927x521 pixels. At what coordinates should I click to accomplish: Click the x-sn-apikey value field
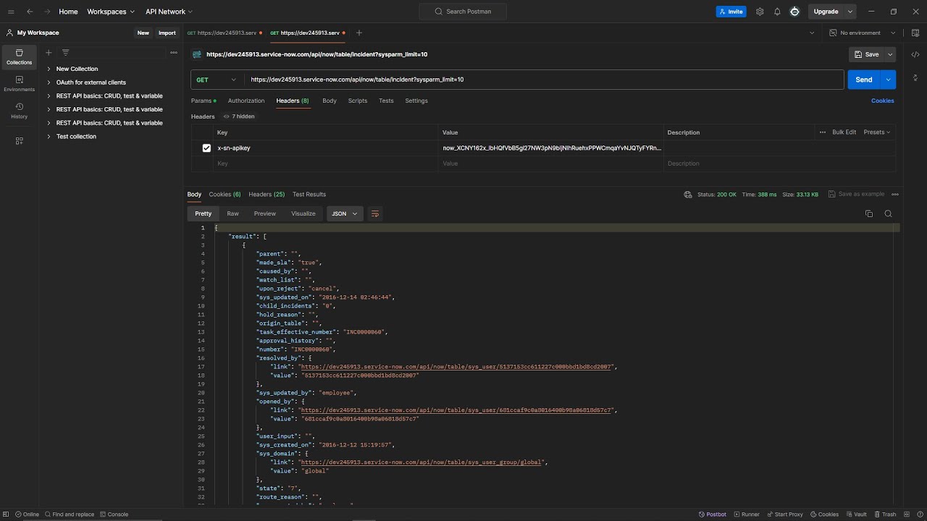tap(551, 148)
